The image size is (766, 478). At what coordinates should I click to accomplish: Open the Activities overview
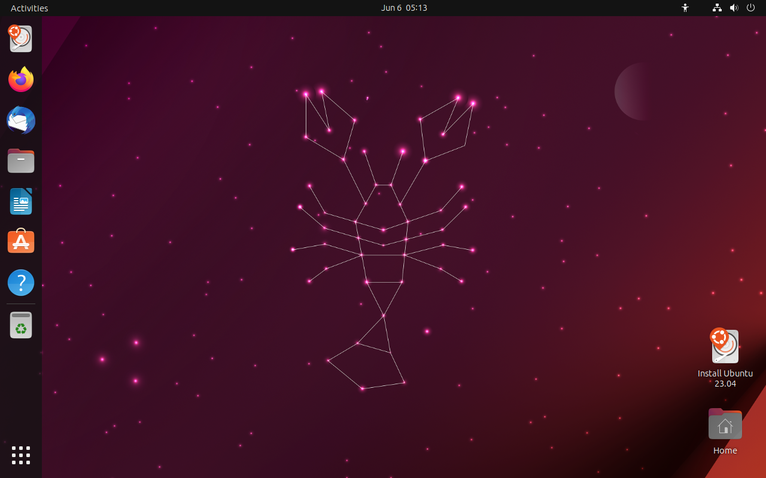(x=29, y=8)
